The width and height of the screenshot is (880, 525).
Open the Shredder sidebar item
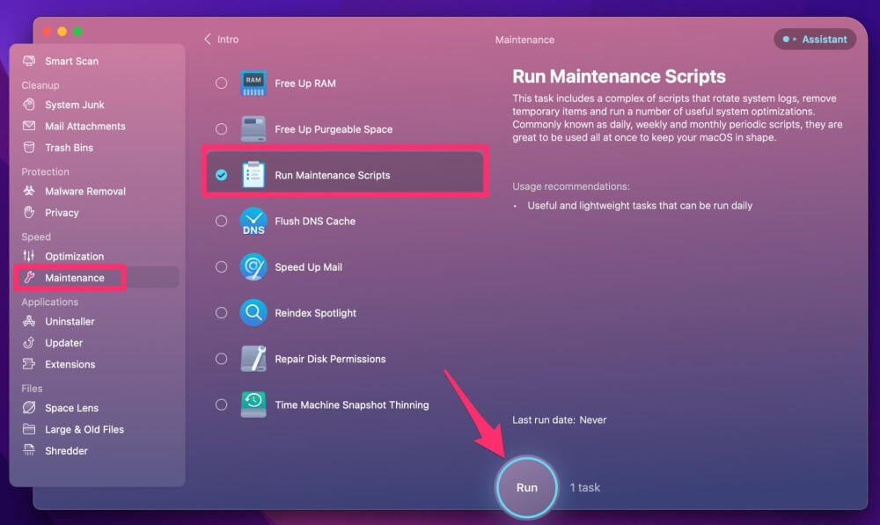click(x=66, y=450)
